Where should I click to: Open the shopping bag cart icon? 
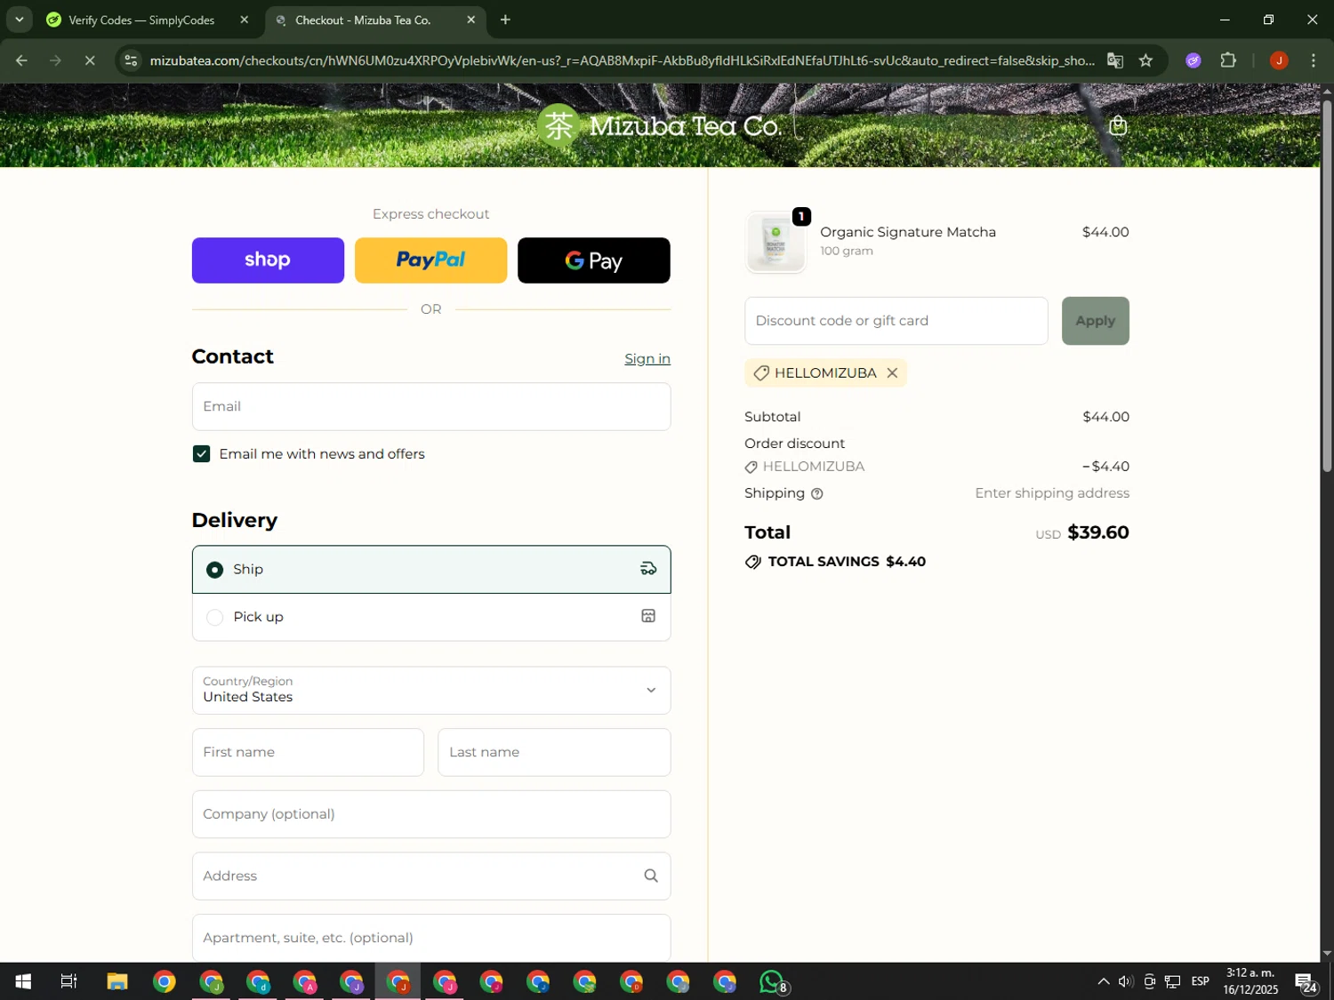tap(1118, 126)
